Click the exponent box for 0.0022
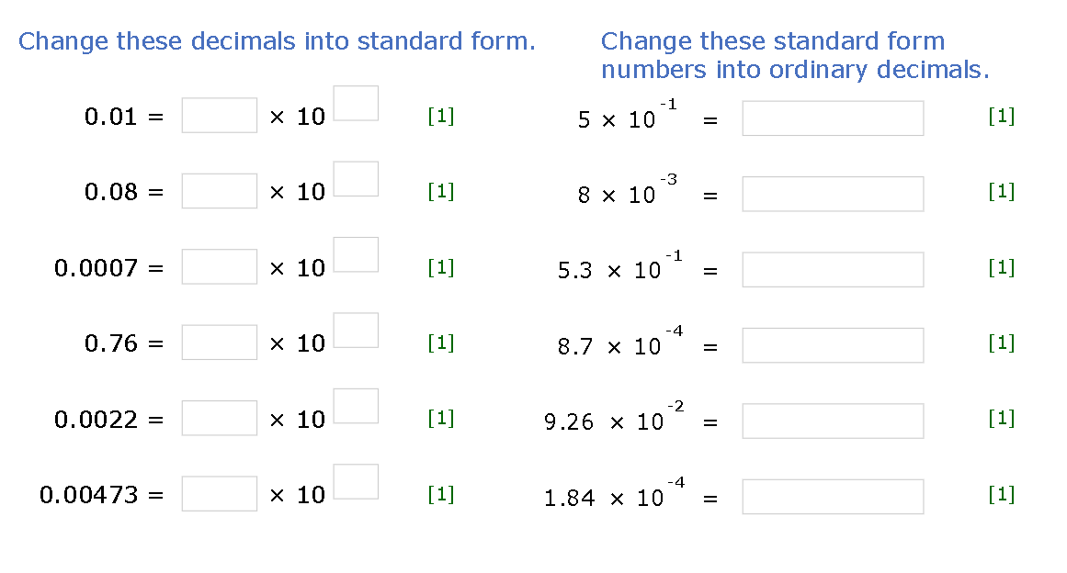1067x573 pixels. [x=356, y=405]
